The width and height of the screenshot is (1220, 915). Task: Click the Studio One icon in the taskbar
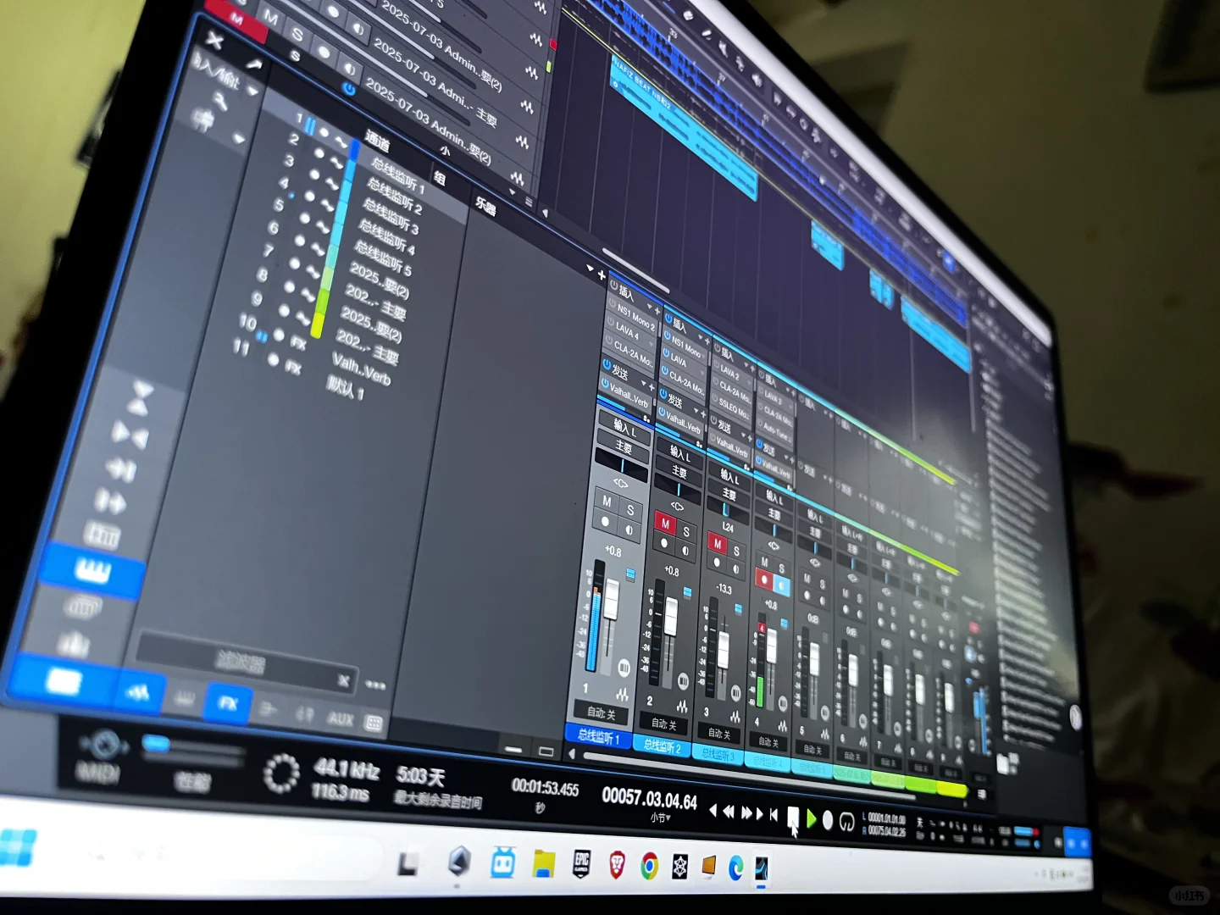pyautogui.click(x=762, y=868)
